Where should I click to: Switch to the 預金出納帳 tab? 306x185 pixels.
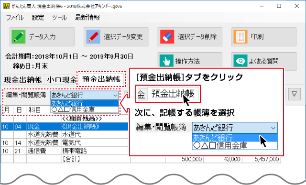pyautogui.click(x=101, y=79)
